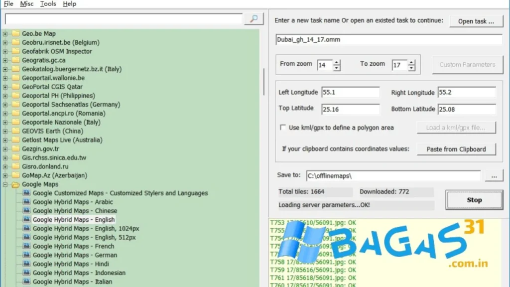Click the map list vertical scrollbar
Image resolution: width=510 pixels, height=287 pixels.
coord(263,82)
